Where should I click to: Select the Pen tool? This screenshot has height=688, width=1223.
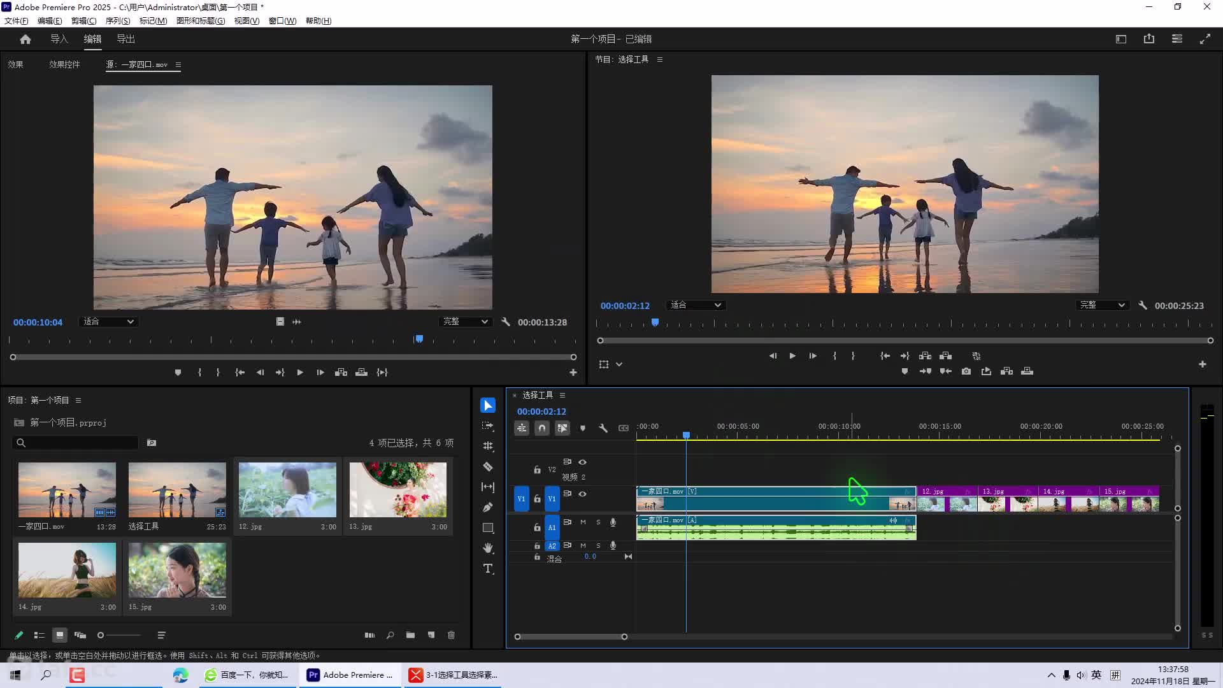point(488,507)
